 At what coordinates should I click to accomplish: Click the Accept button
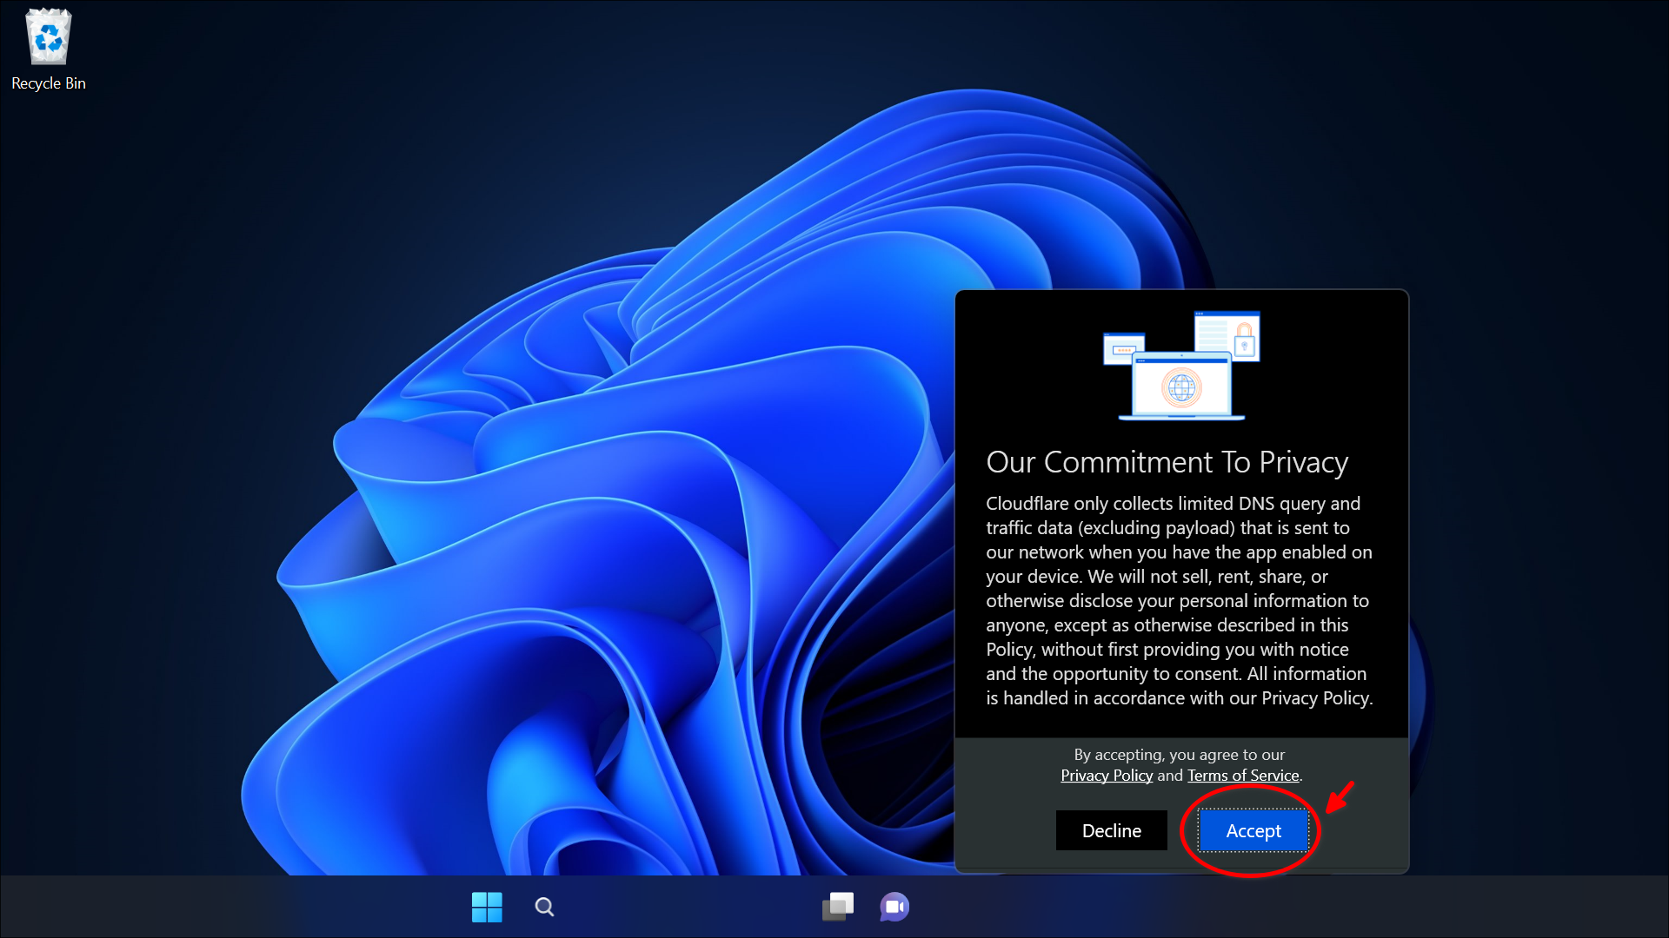click(1253, 831)
